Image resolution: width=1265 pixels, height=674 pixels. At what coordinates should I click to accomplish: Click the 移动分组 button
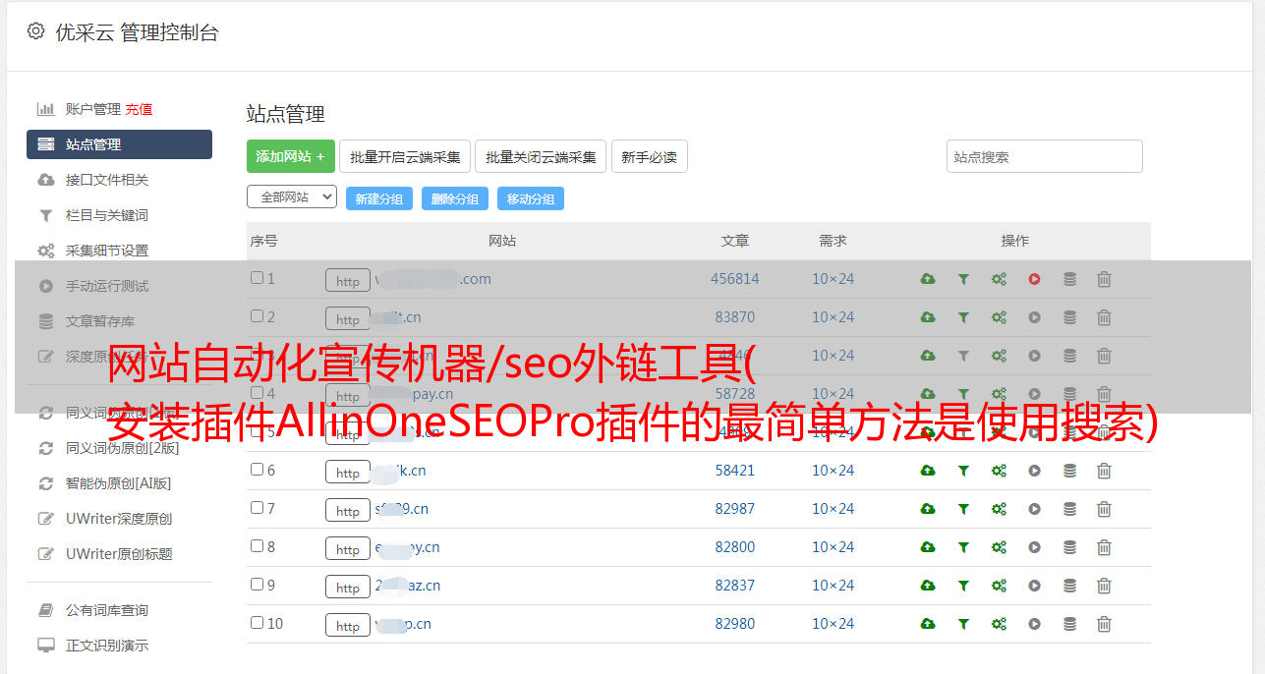[531, 198]
